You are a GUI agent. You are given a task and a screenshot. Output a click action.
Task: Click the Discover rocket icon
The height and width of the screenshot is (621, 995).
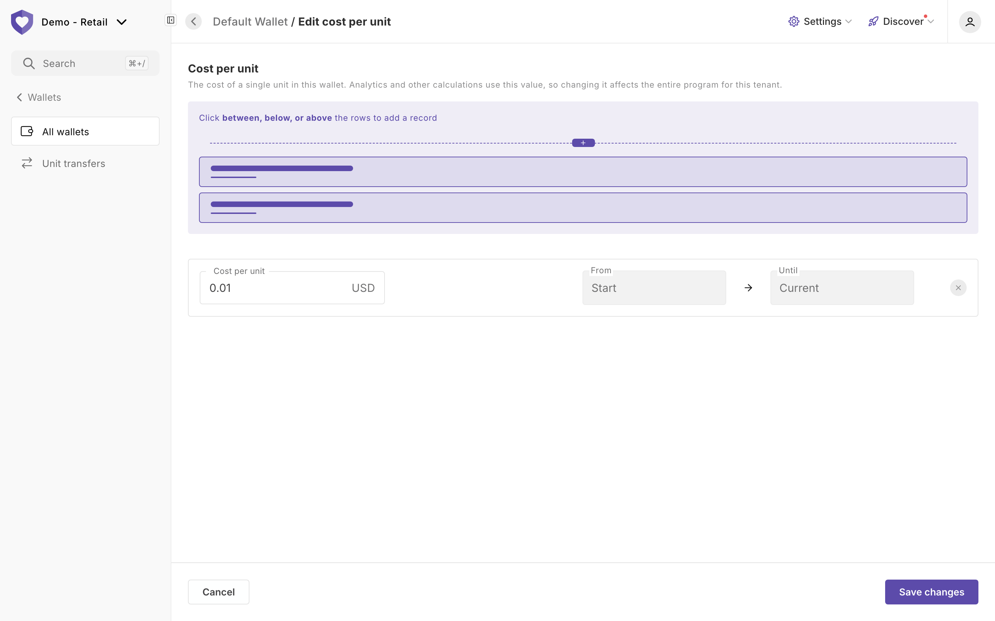[873, 21]
